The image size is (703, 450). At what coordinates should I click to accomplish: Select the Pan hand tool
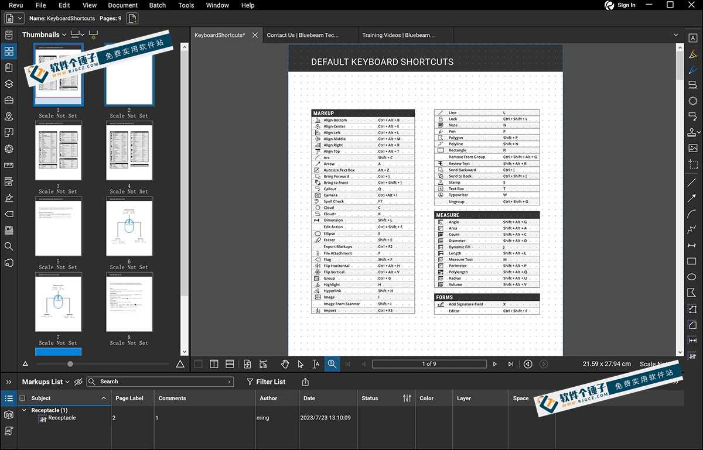pyautogui.click(x=285, y=364)
